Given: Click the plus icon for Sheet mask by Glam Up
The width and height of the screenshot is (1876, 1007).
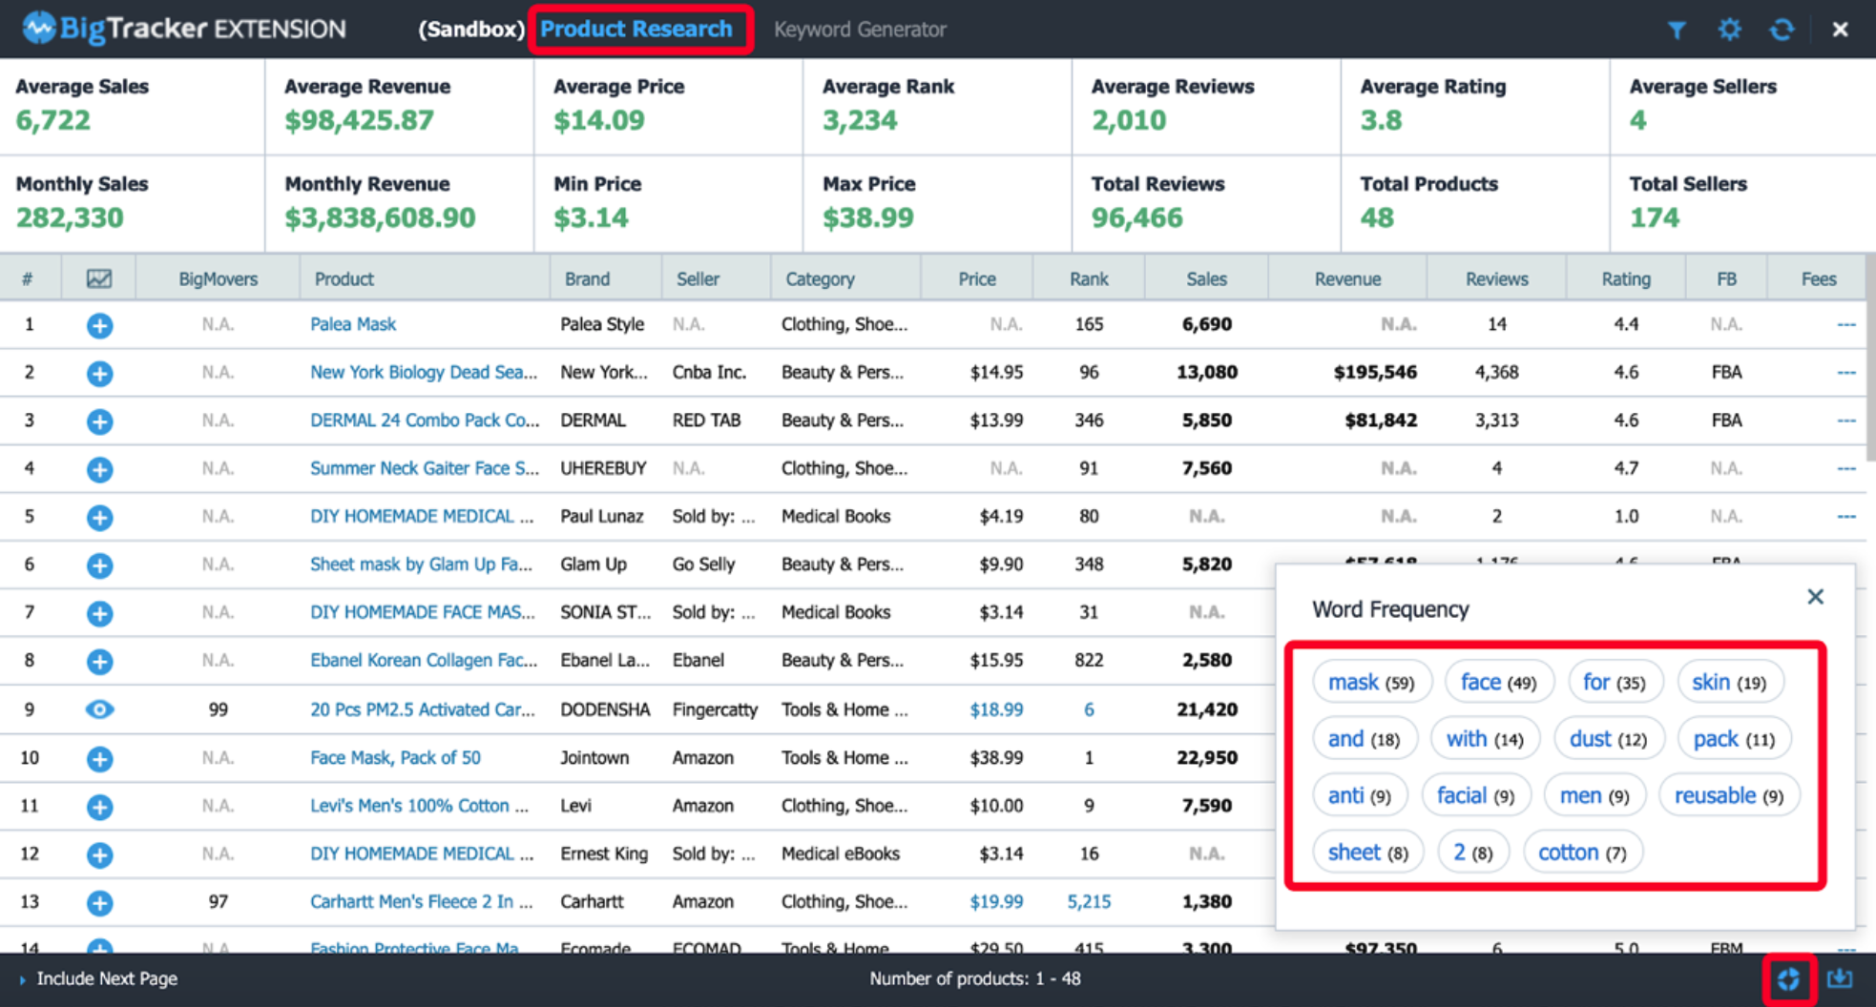Looking at the screenshot, I should 99,565.
